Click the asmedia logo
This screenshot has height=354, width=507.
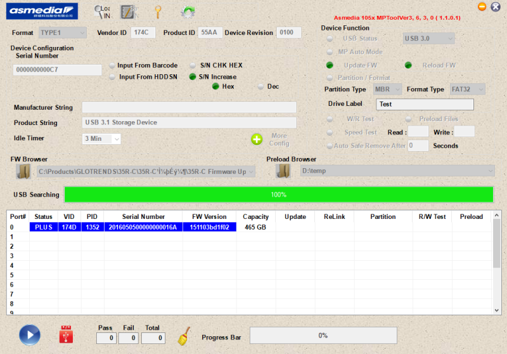pyautogui.click(x=42, y=11)
